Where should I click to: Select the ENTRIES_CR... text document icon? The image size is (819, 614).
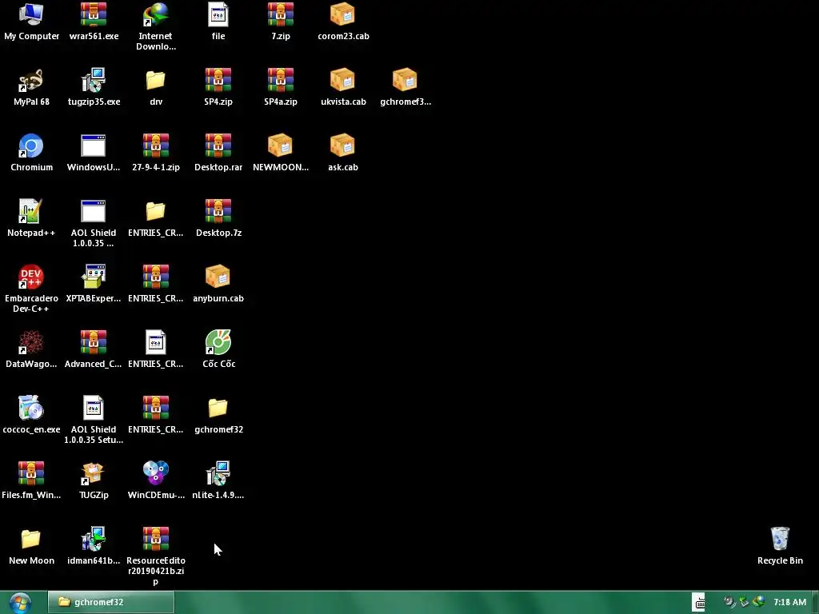pyautogui.click(x=156, y=342)
